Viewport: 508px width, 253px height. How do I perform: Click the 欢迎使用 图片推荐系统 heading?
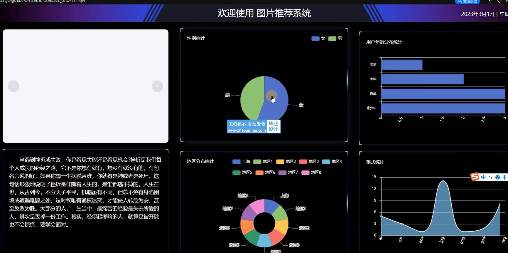point(264,13)
